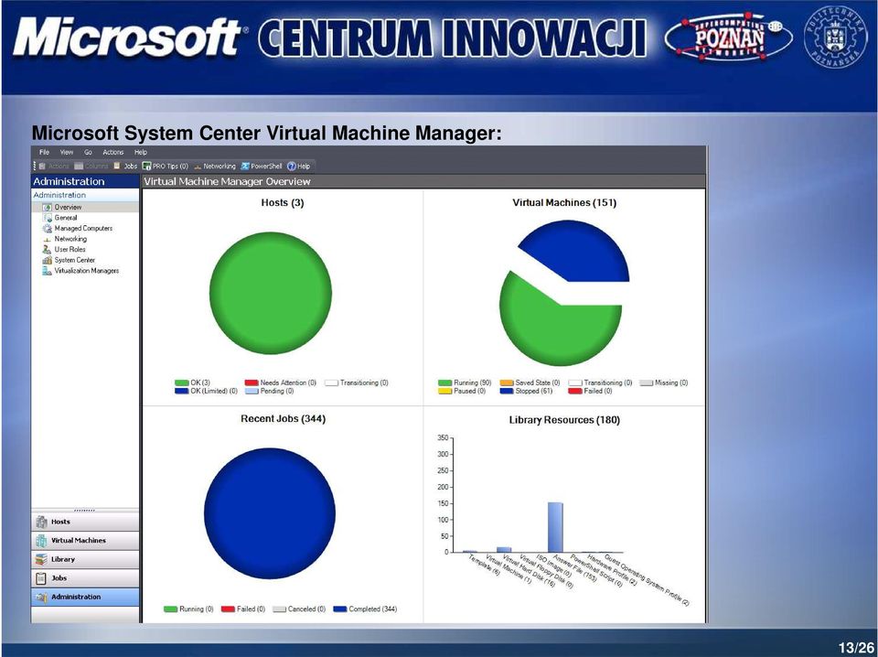Open the Go menu
This screenshot has height=657, width=878.
[x=88, y=152]
